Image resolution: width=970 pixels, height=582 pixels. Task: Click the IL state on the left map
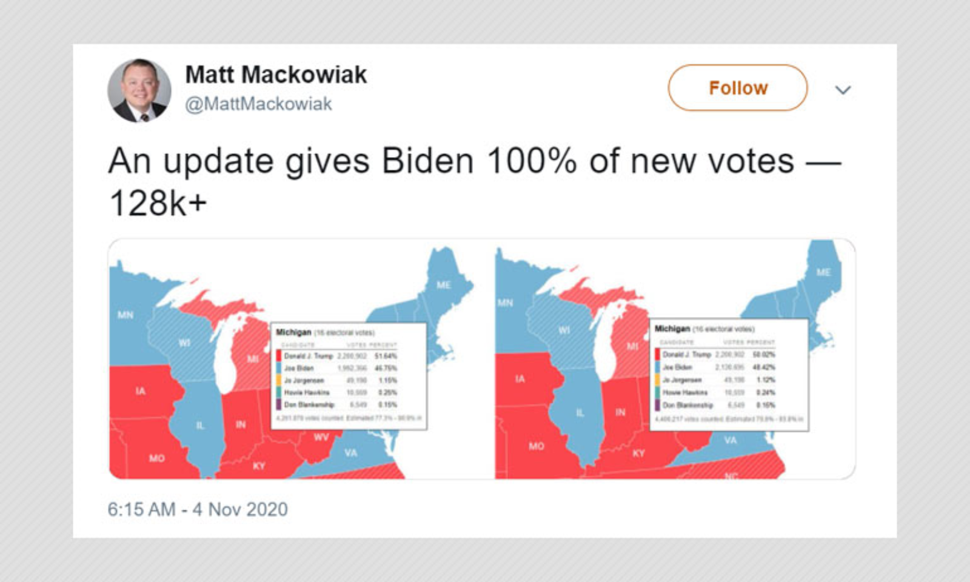click(x=200, y=426)
